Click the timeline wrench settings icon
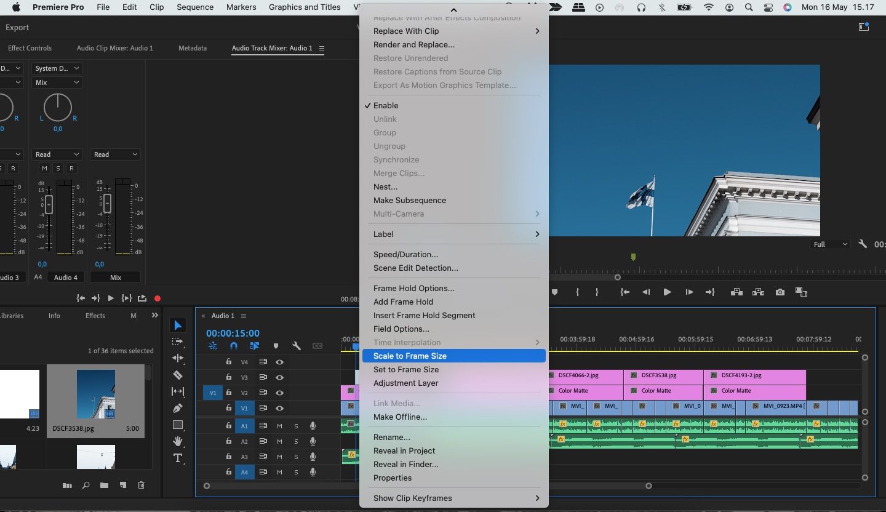Screen dimensions: 886x512 (x=296, y=346)
